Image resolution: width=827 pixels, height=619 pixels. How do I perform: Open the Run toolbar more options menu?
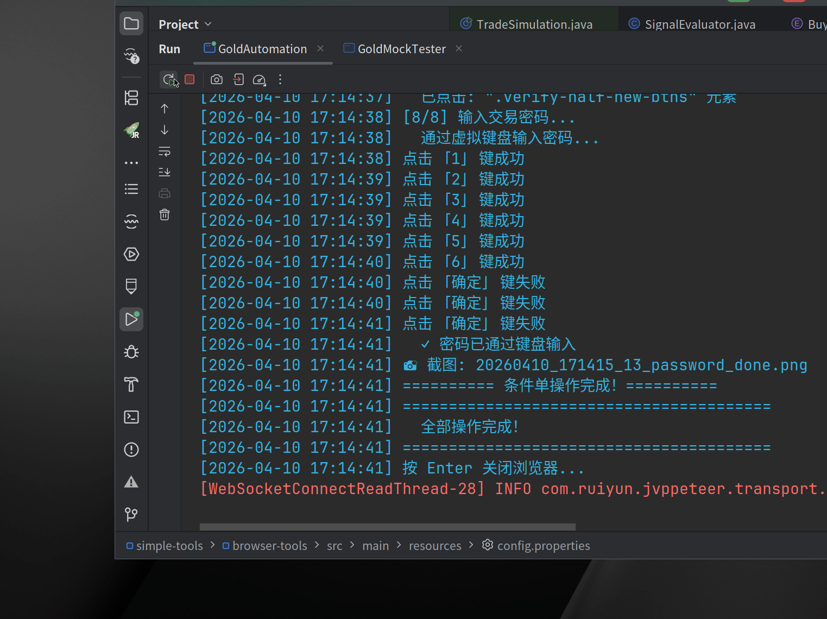[280, 79]
